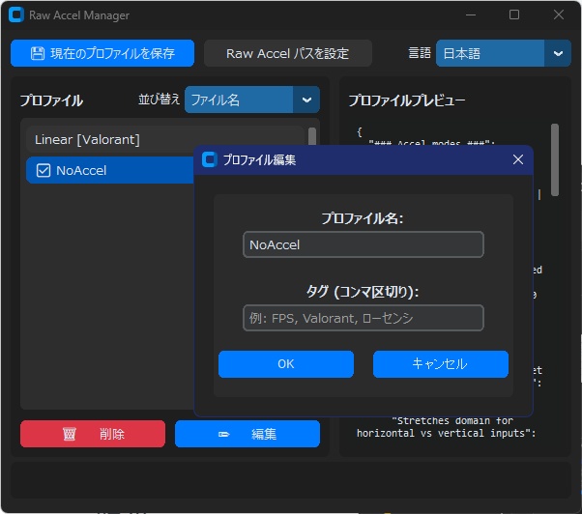This screenshot has width=582, height=514.
Task: Select the NoAccel profile row
Action: pyautogui.click(x=110, y=171)
